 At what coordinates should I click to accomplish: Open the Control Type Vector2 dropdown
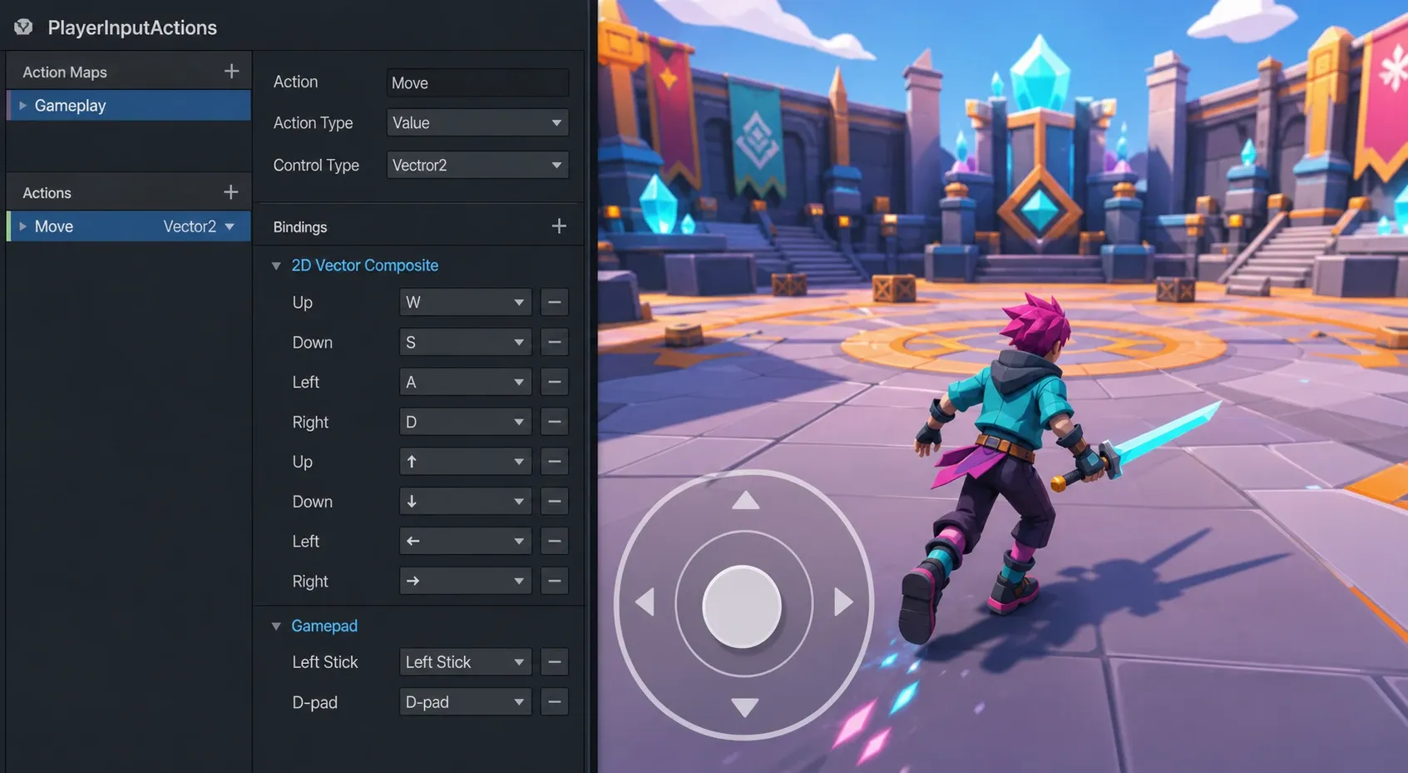(477, 165)
